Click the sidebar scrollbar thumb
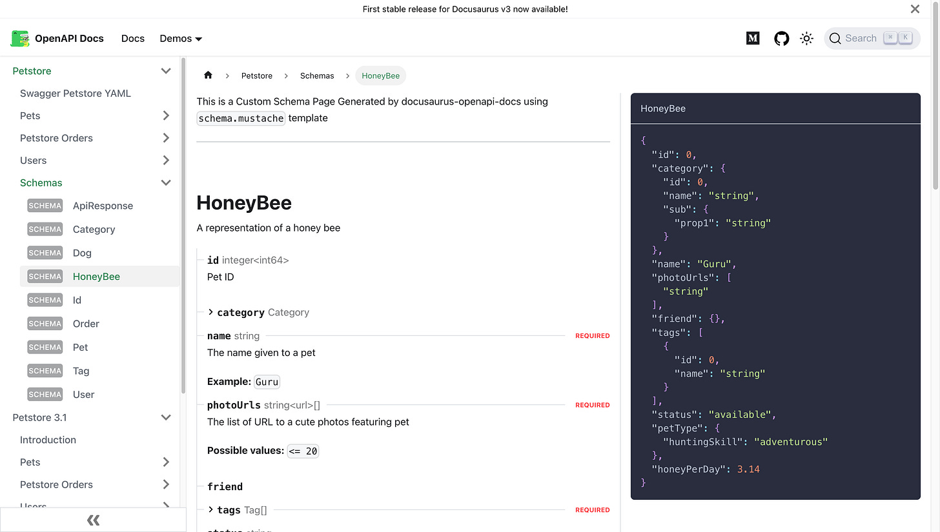The image size is (940, 532). pos(183,226)
